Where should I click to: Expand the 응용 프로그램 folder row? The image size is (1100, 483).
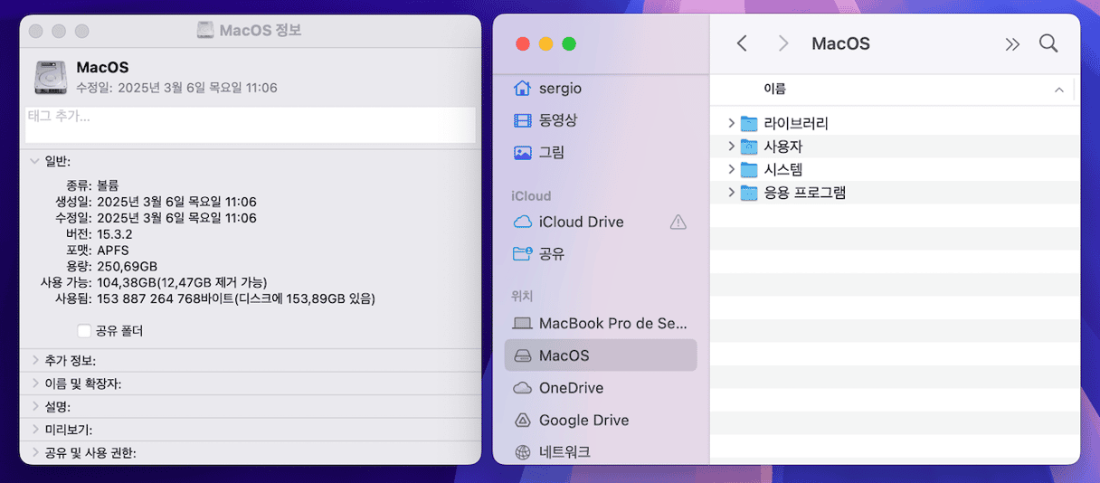point(731,193)
